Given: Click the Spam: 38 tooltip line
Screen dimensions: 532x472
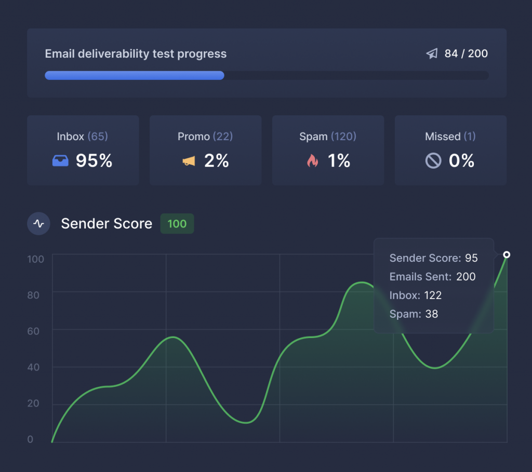Looking at the screenshot, I should 414,314.
